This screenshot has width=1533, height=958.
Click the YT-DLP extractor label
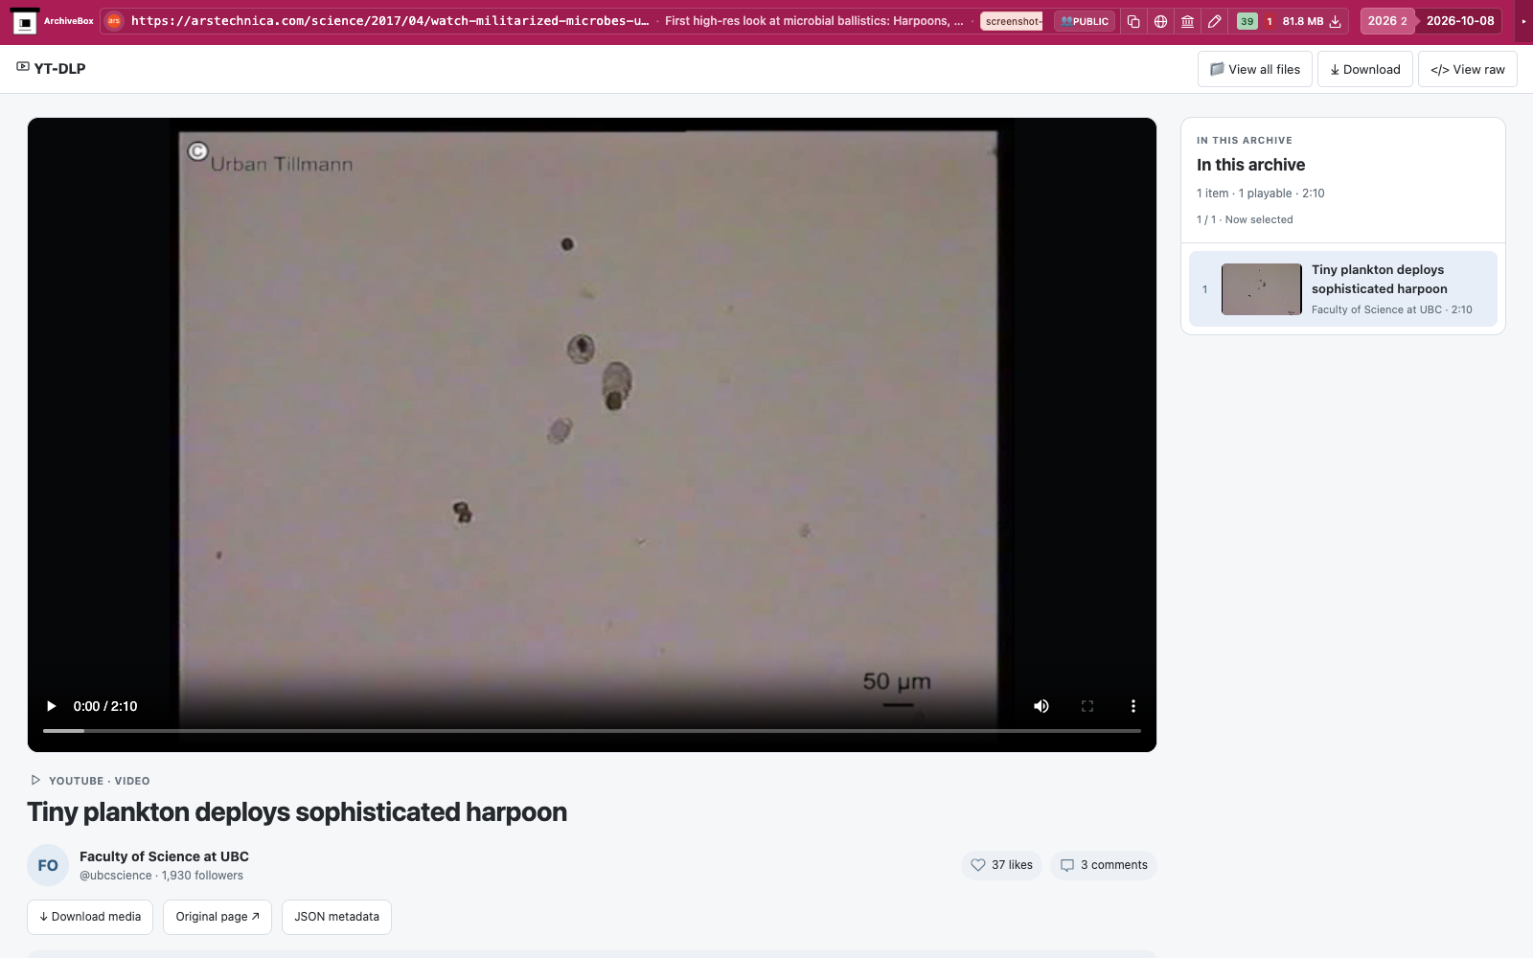point(52,69)
